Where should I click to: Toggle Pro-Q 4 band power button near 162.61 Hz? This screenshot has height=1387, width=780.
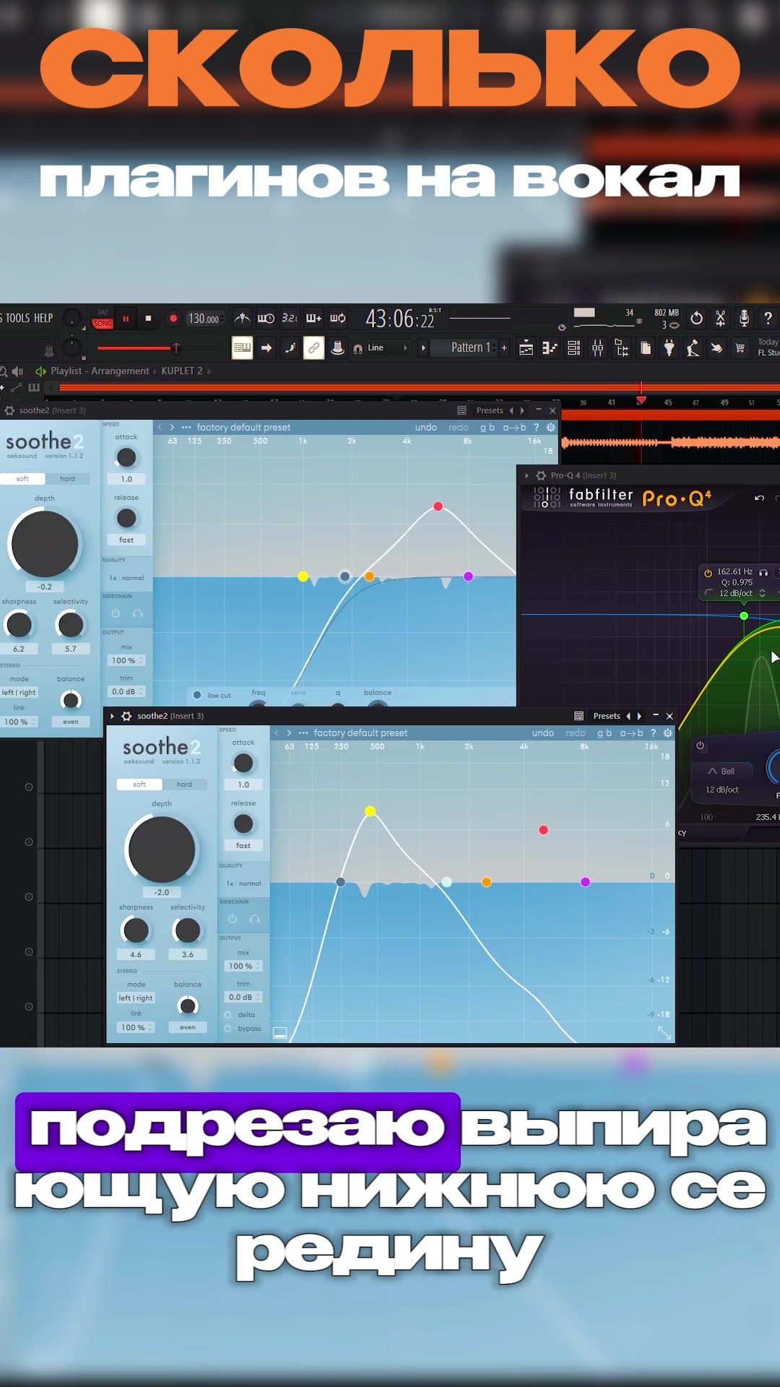point(708,572)
